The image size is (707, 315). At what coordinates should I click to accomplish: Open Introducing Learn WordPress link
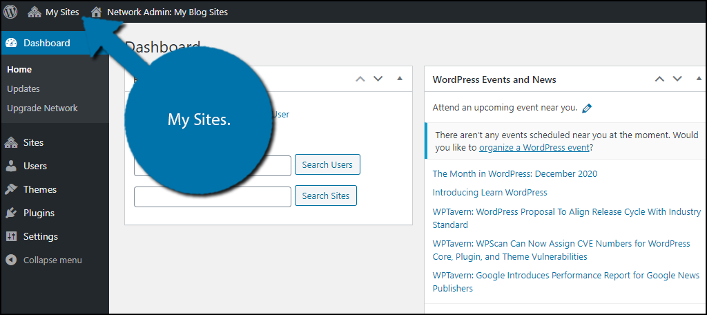click(490, 192)
